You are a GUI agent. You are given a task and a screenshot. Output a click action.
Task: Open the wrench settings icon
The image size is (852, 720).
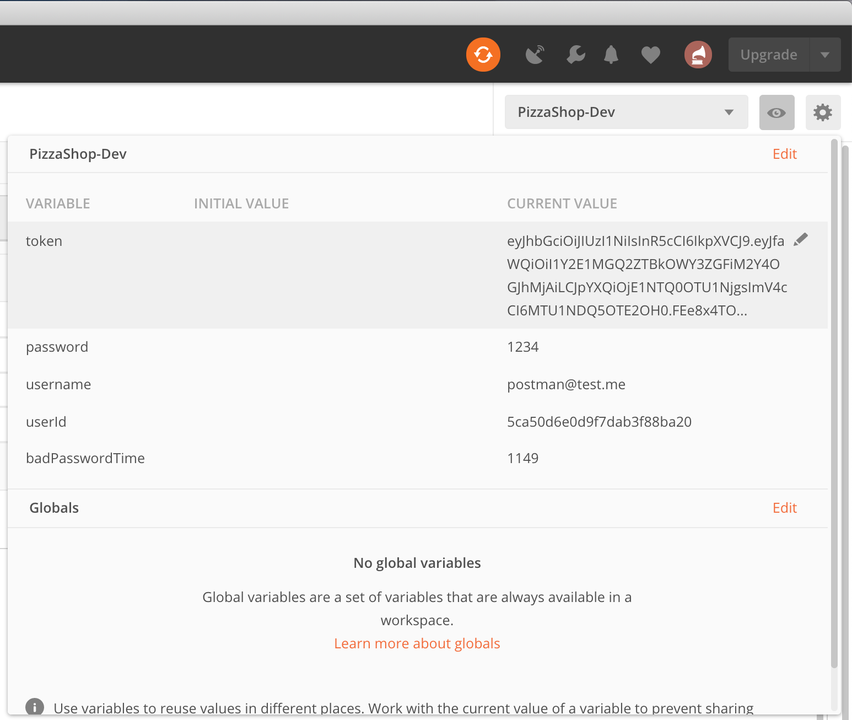tap(576, 55)
